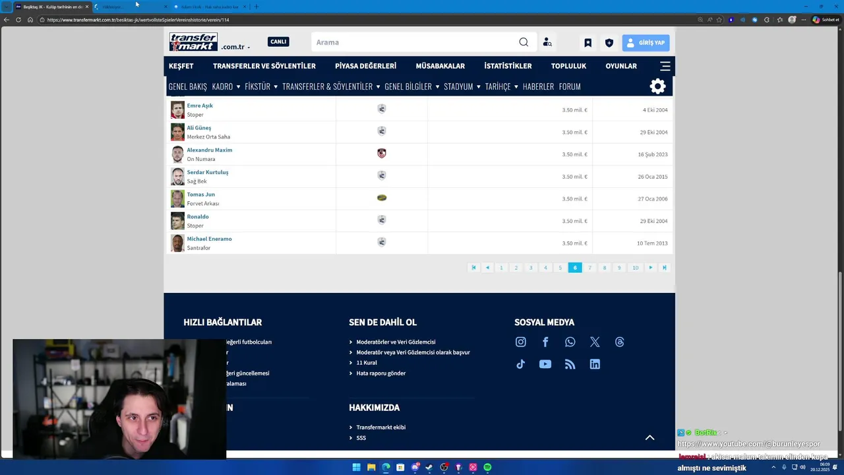Open 11 Kural footer link
Image resolution: width=844 pixels, height=475 pixels.
click(367, 363)
